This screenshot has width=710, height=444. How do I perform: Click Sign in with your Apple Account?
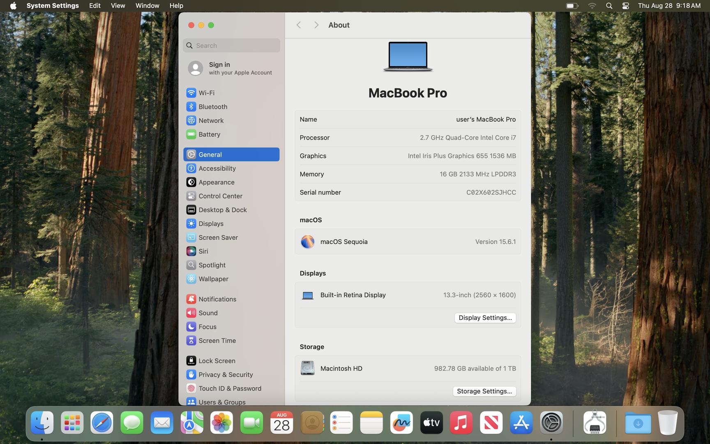(x=231, y=68)
